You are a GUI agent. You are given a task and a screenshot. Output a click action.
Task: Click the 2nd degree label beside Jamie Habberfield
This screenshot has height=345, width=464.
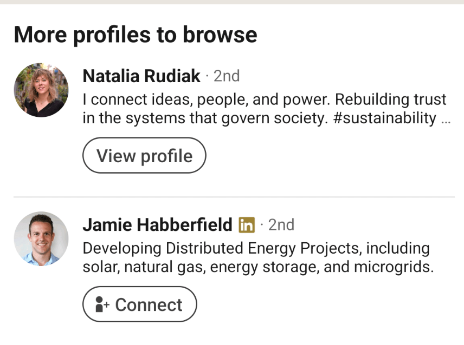pyautogui.click(x=281, y=224)
